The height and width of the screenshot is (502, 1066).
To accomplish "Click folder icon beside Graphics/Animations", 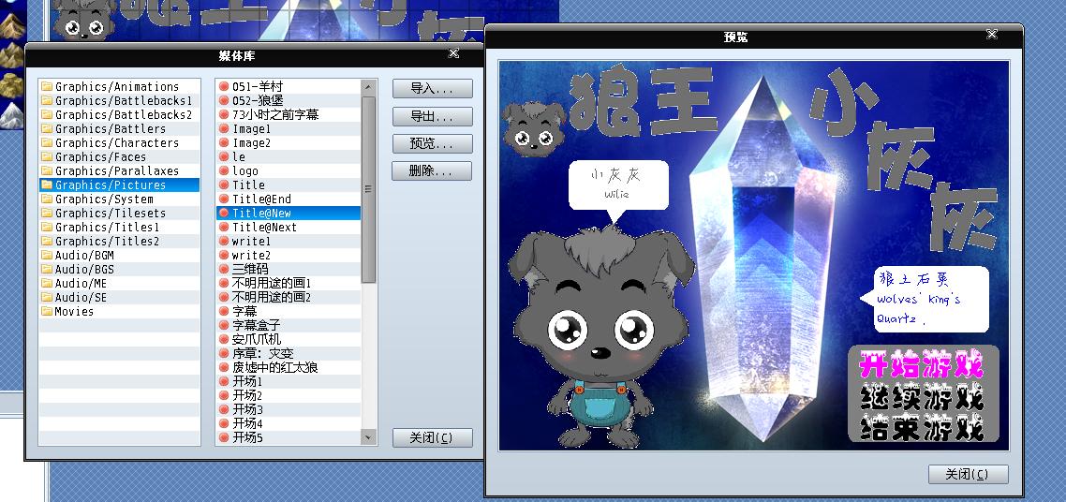I will pos(46,86).
